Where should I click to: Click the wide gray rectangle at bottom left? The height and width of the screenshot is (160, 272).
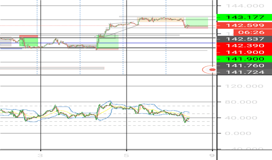click(52, 68)
